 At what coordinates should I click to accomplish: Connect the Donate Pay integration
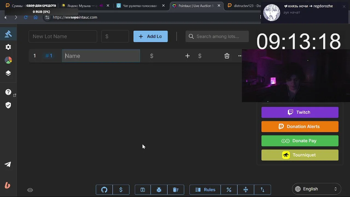click(x=300, y=141)
